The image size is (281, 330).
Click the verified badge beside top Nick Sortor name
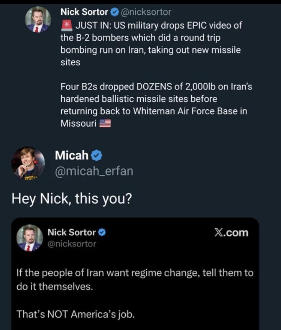(x=114, y=12)
